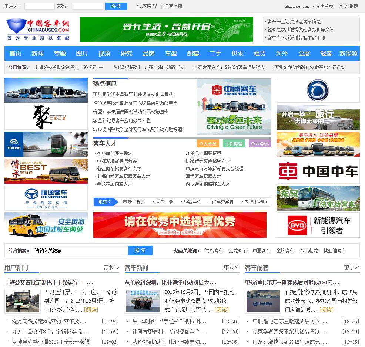Open job link 九龙汽车招聘精英

(203, 153)
